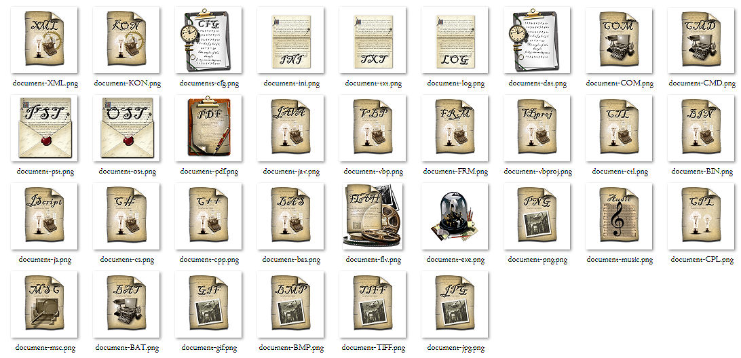Select the document-pst.png label

pyautogui.click(x=45, y=172)
